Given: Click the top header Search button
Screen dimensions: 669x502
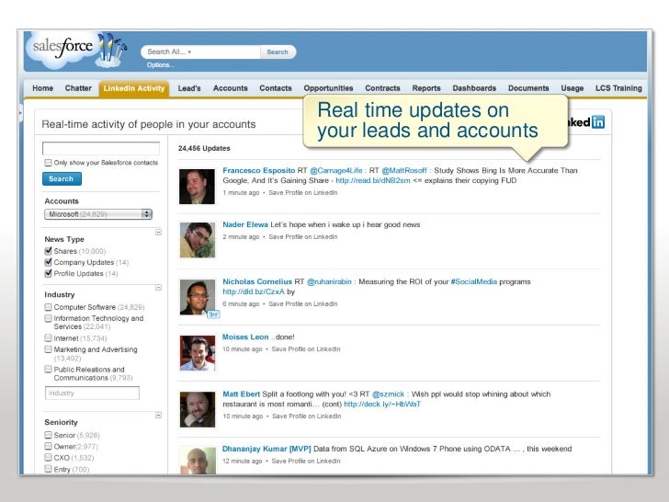Looking at the screenshot, I should coord(278,51).
